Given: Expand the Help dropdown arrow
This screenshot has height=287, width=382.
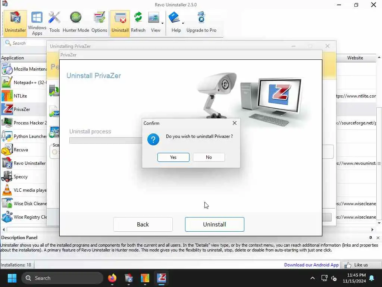Looking at the screenshot, I should [x=183, y=23].
